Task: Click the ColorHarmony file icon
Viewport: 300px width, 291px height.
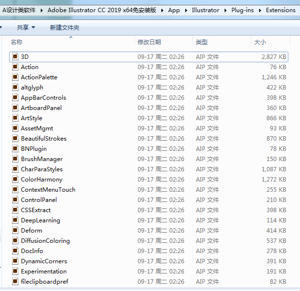Action: [x=15, y=180]
